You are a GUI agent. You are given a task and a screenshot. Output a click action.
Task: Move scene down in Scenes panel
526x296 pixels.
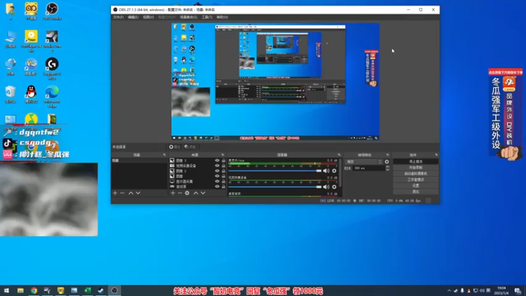point(138,193)
